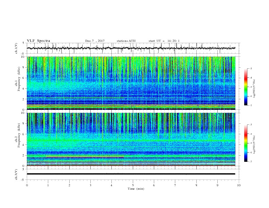Select the ch.1 colorbar 'log(PSD)(V²/Hz)' label

[x=254, y=89]
